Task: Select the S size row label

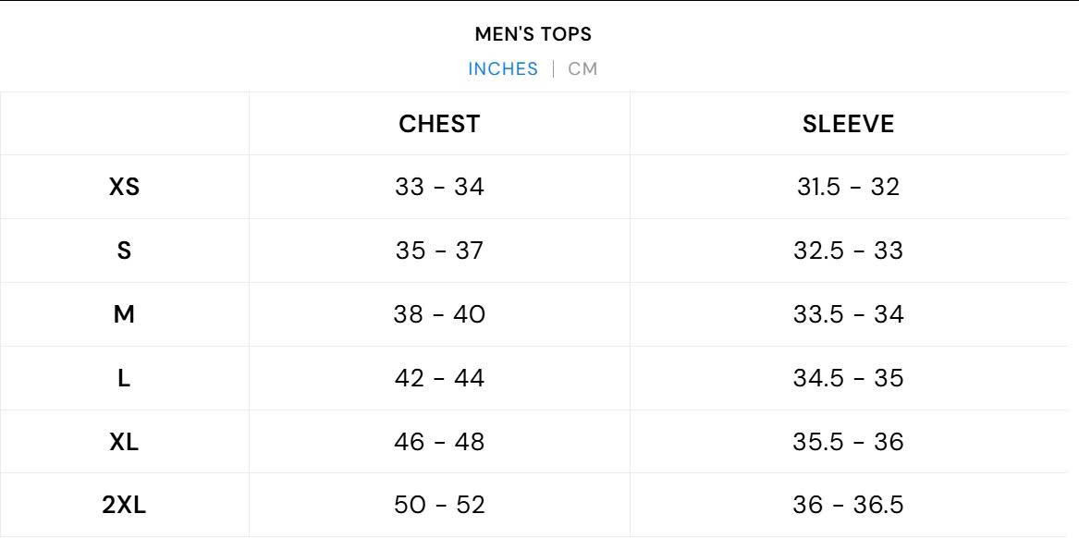Action: [124, 251]
